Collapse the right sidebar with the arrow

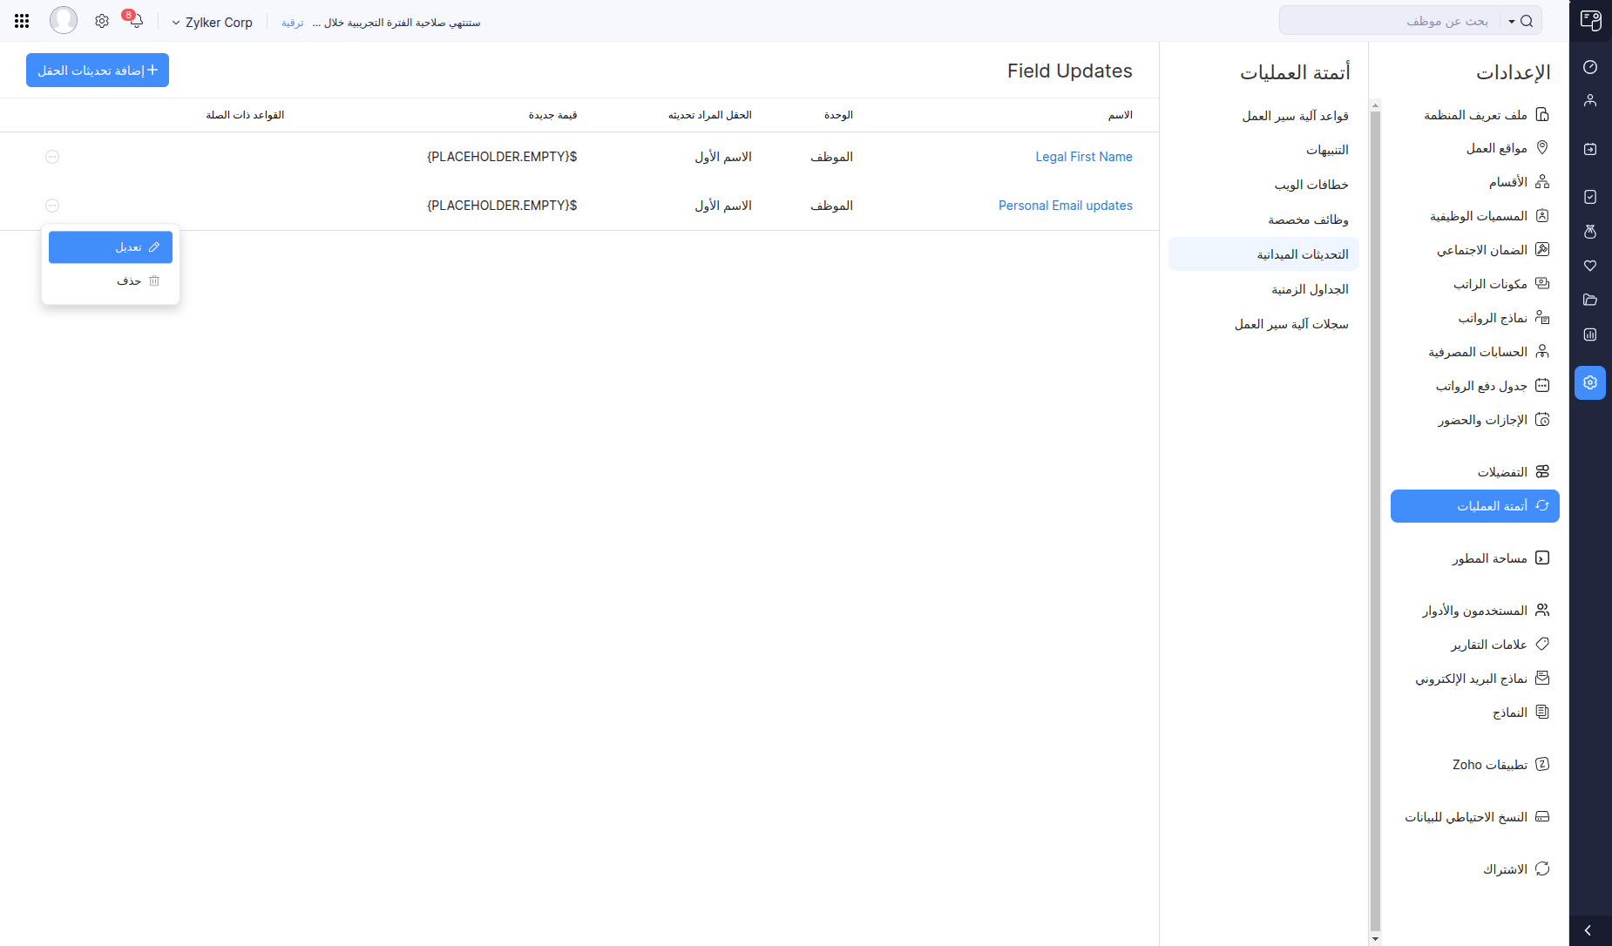tap(1588, 930)
